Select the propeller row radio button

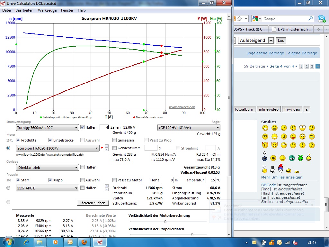8,188
